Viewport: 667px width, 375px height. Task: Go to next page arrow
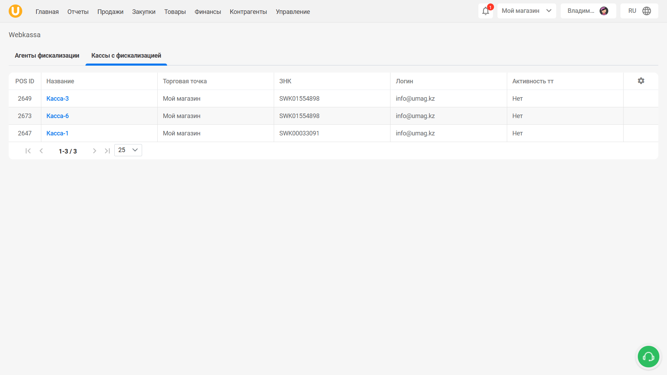94,151
